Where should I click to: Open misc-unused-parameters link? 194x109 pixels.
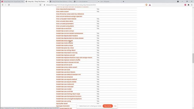[65, 24]
